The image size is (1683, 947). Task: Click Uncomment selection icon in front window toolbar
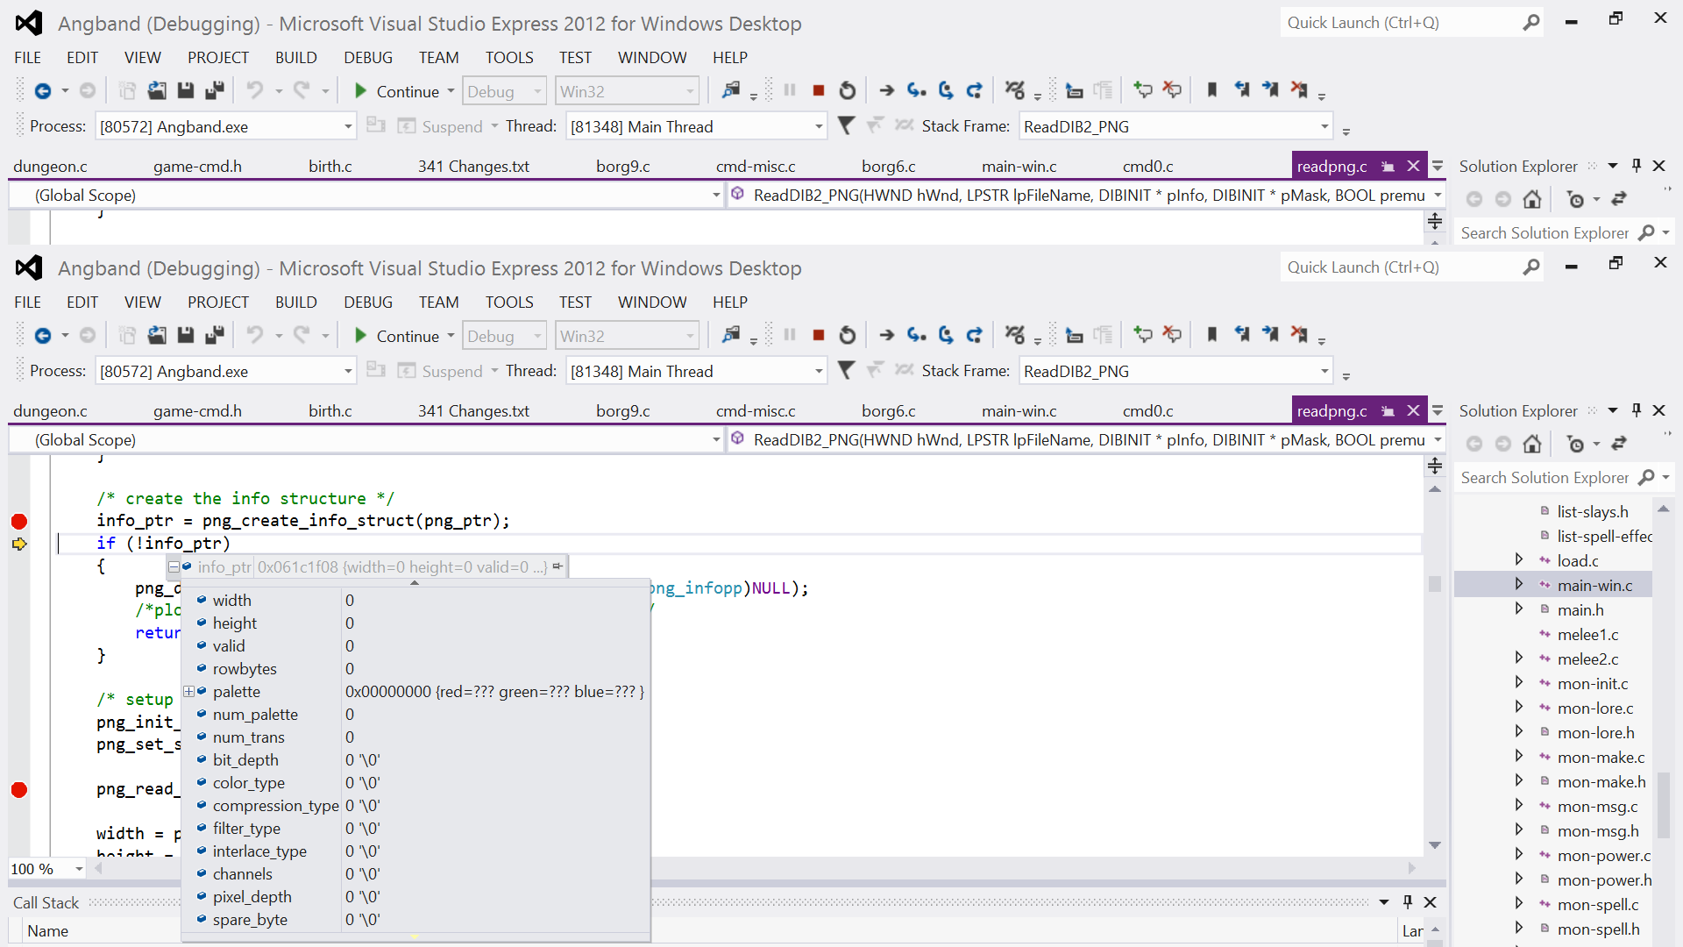pos(1172,334)
